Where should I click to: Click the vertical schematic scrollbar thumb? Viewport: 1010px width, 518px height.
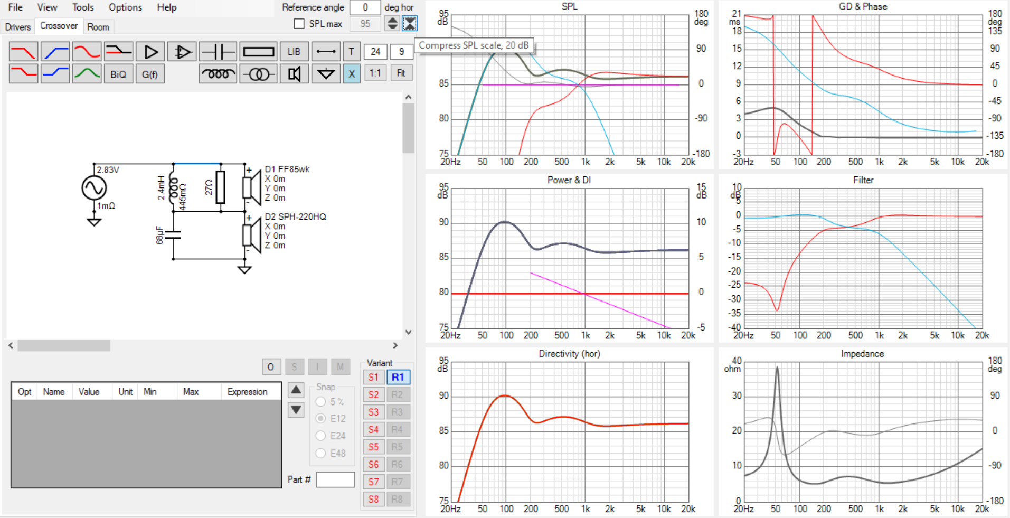(x=408, y=128)
